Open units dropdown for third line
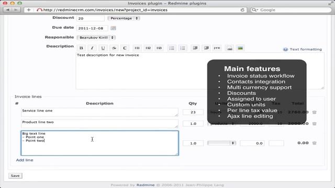Image resolution: width=335 pixels, height=188 pixels. [221, 143]
